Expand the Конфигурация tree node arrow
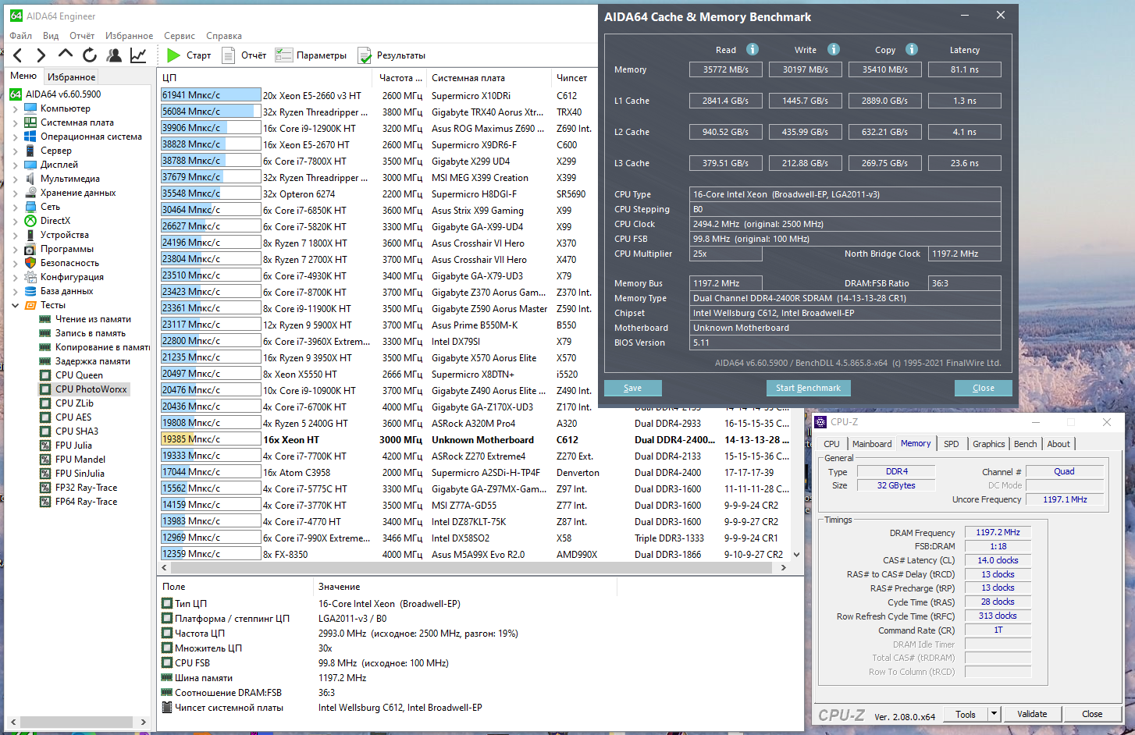Viewport: 1135px width, 735px height. coord(16,277)
